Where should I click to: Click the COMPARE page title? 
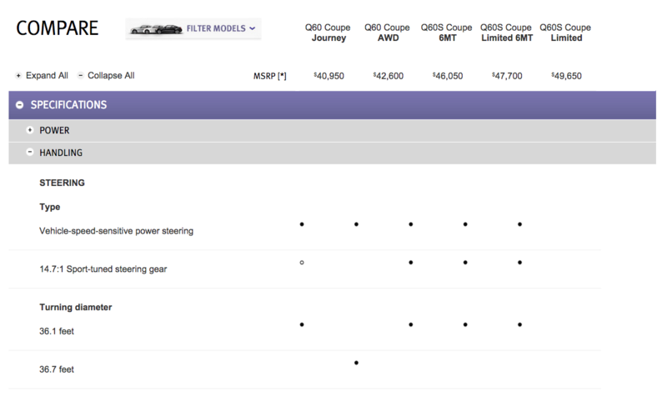tap(57, 28)
